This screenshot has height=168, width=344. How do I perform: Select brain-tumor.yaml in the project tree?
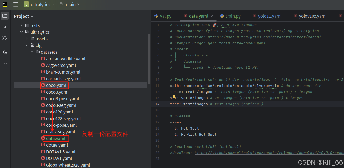63,72
